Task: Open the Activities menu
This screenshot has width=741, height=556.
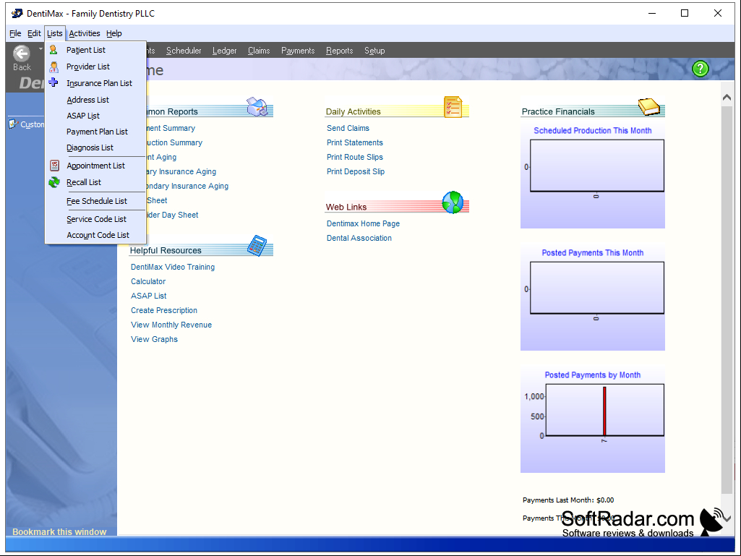Action: (85, 33)
